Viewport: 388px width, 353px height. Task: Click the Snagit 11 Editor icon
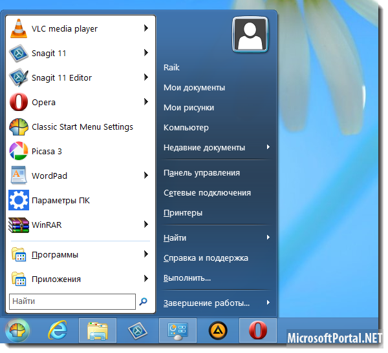pos(19,77)
